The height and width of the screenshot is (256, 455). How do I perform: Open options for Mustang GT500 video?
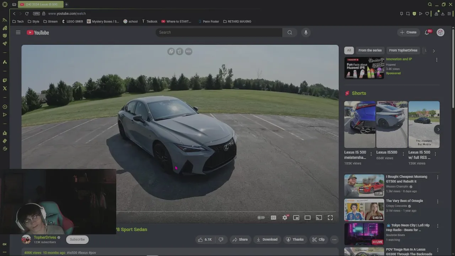438,177
